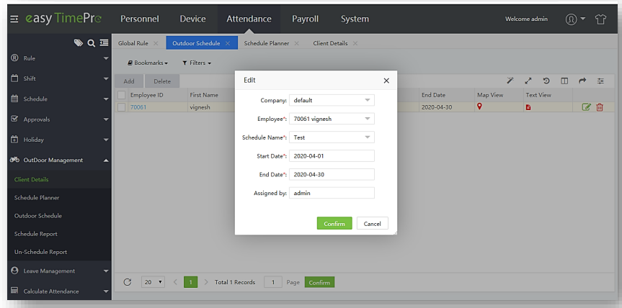Image resolution: width=622 pixels, height=308 pixels.
Task: Open the Schedule Name dropdown
Action: (332, 137)
